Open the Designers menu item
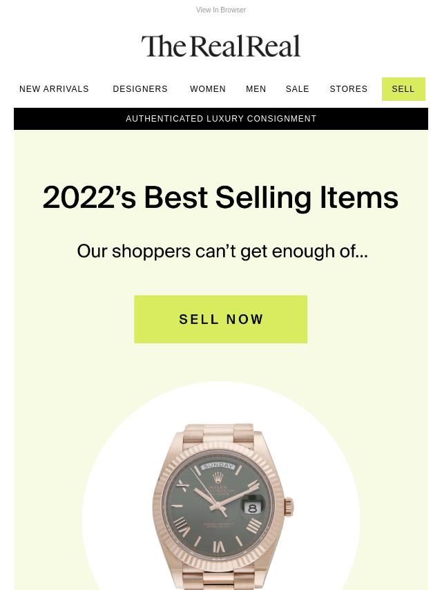 [140, 89]
